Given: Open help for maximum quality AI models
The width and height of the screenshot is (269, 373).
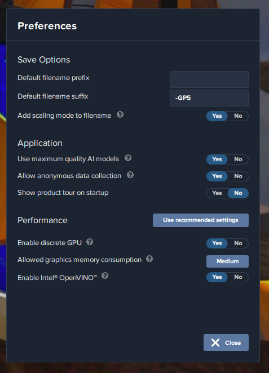Looking at the screenshot, I should click(128, 158).
